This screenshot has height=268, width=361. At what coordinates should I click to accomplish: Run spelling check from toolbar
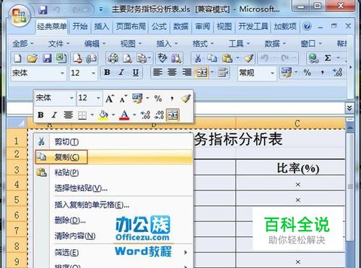pyautogui.click(x=162, y=58)
